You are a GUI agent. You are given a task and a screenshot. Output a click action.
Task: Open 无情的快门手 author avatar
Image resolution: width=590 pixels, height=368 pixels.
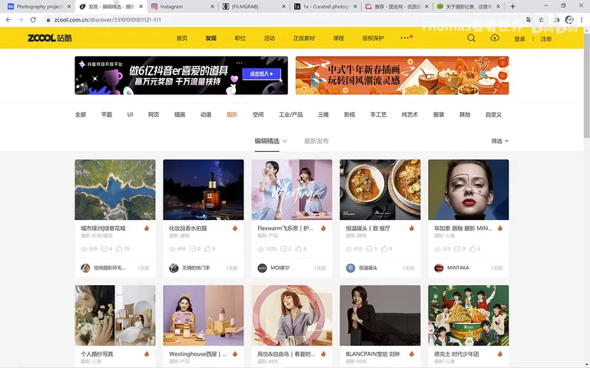click(174, 268)
